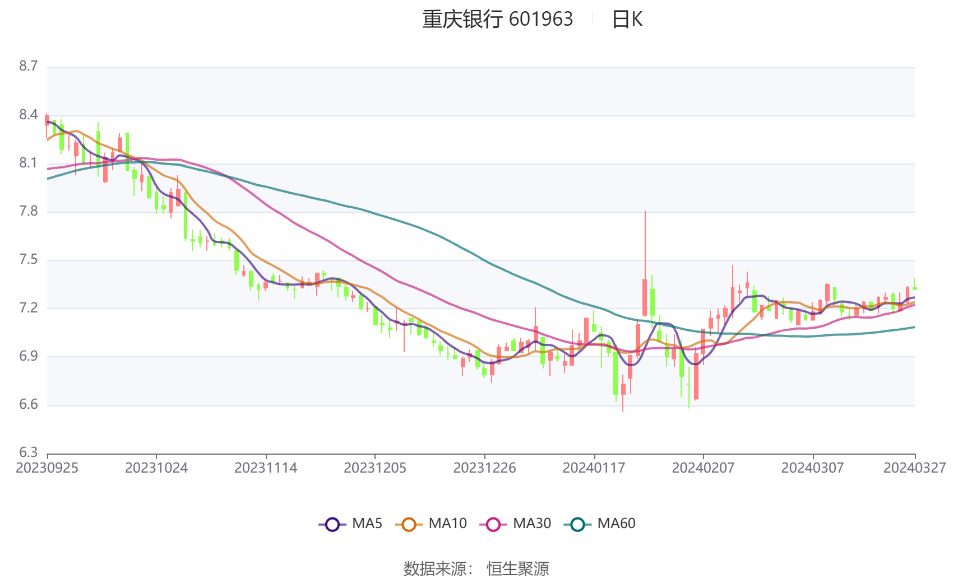Click the x-axis date 20240117
The width and height of the screenshot is (953, 579).
point(594,468)
